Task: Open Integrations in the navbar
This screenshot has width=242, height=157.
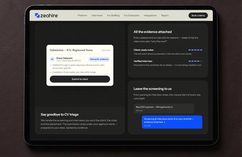Action: click(150, 15)
